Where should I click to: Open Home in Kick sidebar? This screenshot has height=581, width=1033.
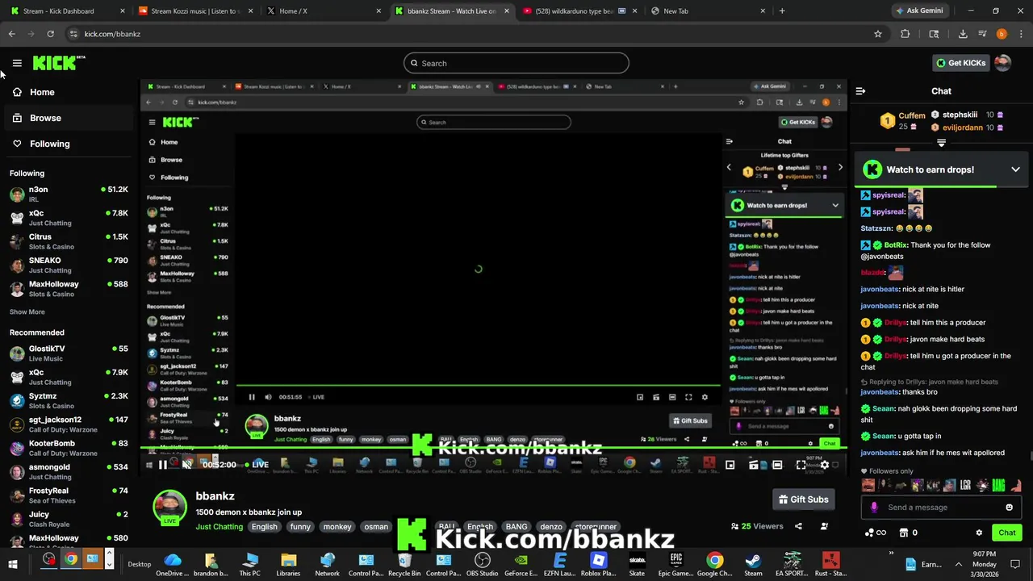[67, 92]
